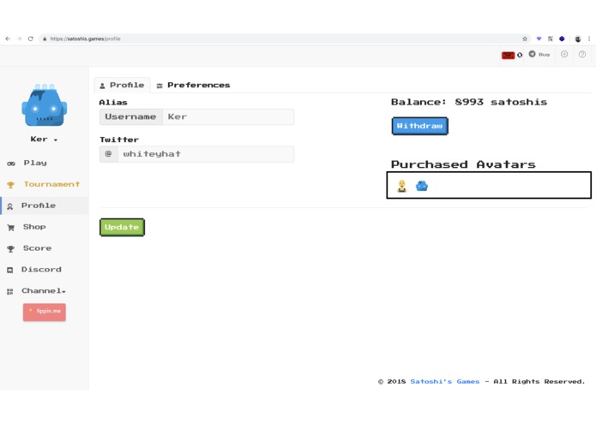Click the Balance: 8993 satoshis text
The width and height of the screenshot is (596, 423).
coord(469,102)
